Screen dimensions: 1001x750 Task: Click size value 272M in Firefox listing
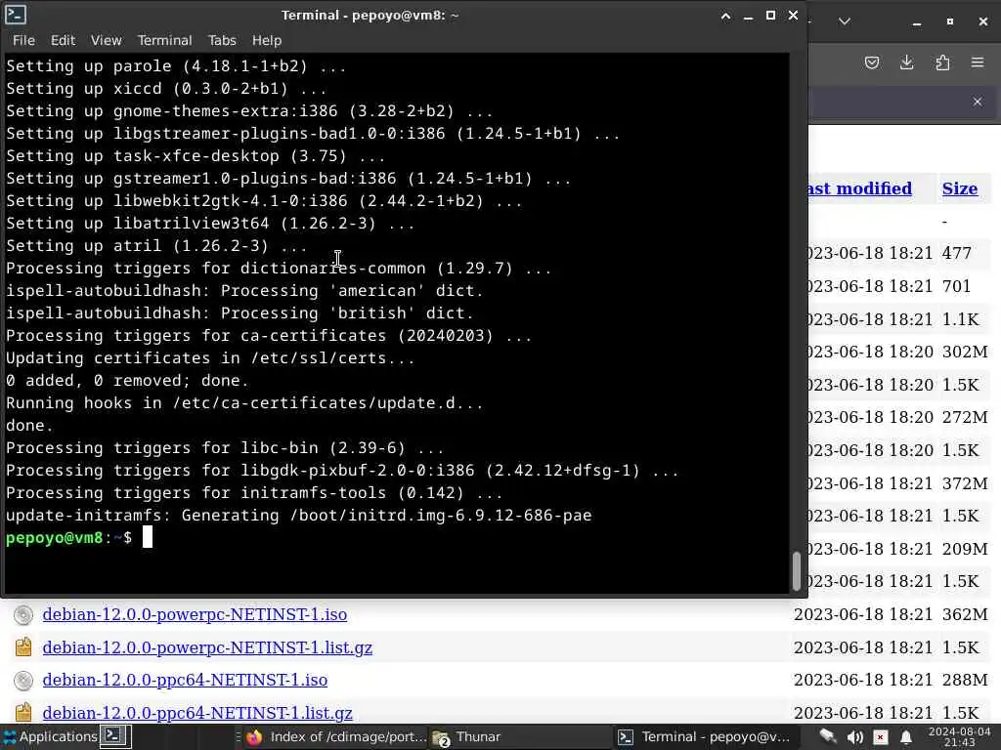(x=965, y=417)
